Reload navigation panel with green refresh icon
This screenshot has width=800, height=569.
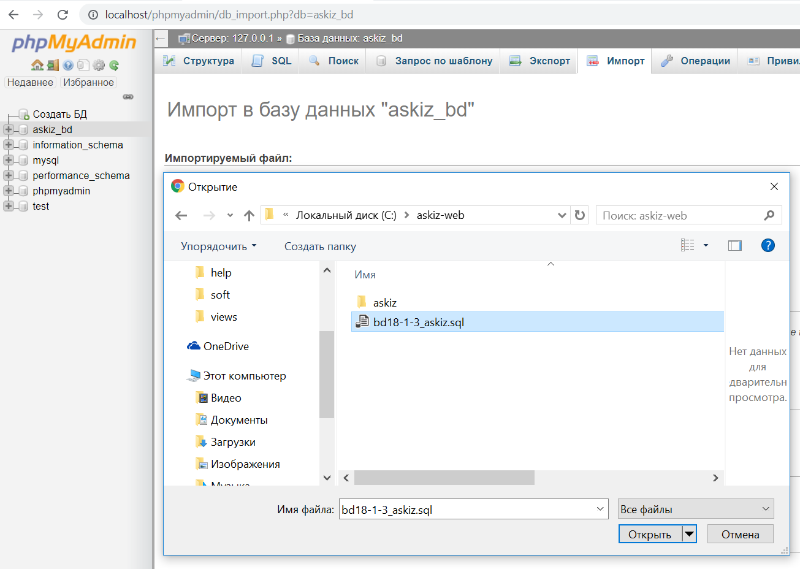(114, 65)
